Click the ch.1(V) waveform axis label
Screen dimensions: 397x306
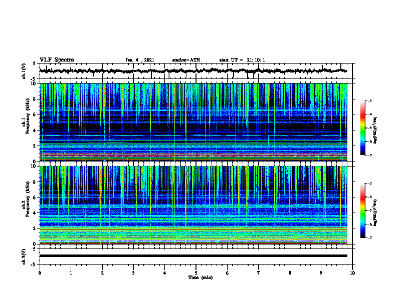click(24, 71)
